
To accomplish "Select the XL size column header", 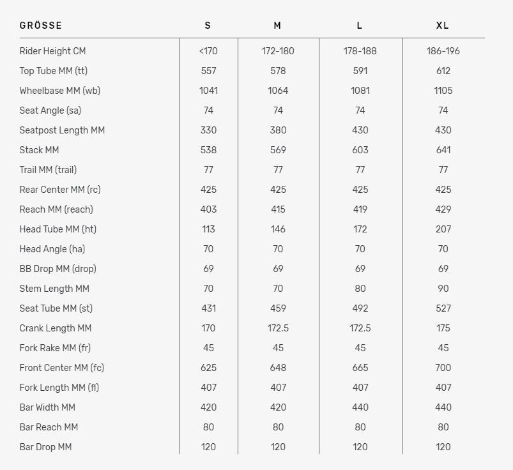I will click(443, 26).
